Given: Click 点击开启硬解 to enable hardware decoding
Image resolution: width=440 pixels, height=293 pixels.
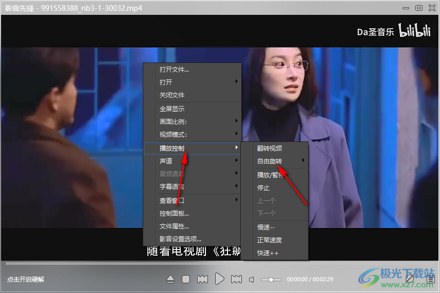Looking at the screenshot, I should [x=26, y=279].
